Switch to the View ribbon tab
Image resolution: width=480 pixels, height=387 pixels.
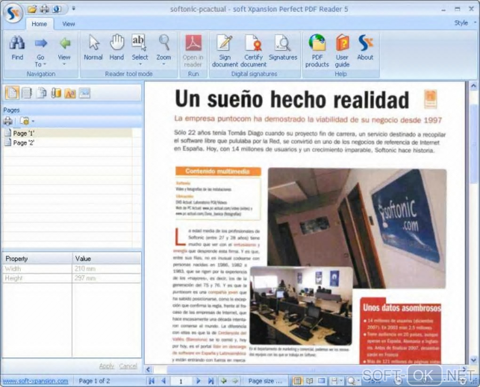pos(69,24)
